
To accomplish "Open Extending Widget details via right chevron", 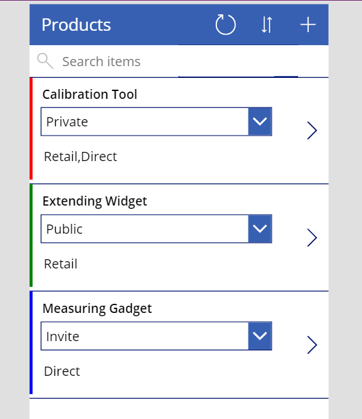I will 312,237.
